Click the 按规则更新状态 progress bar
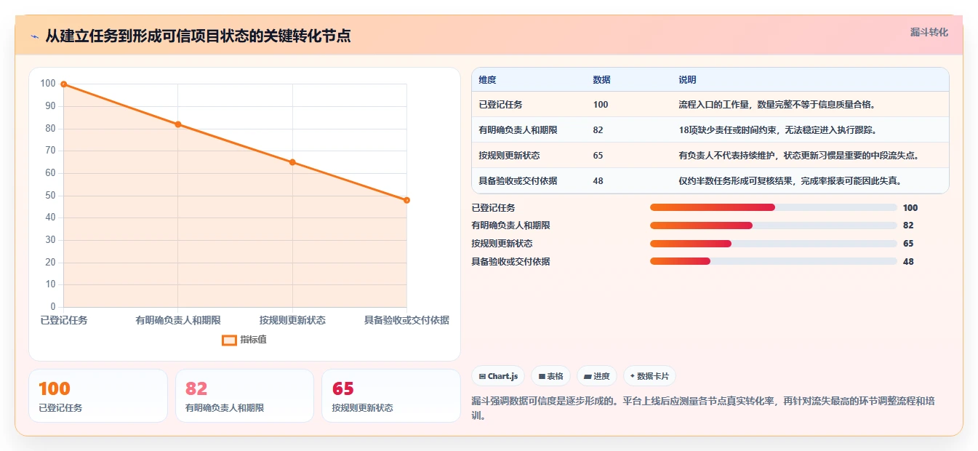 pyautogui.click(x=773, y=244)
